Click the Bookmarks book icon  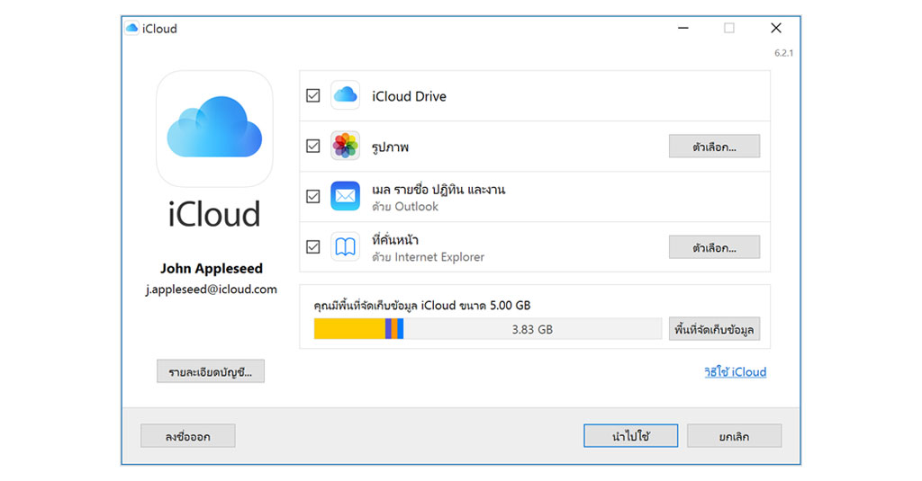[345, 246]
